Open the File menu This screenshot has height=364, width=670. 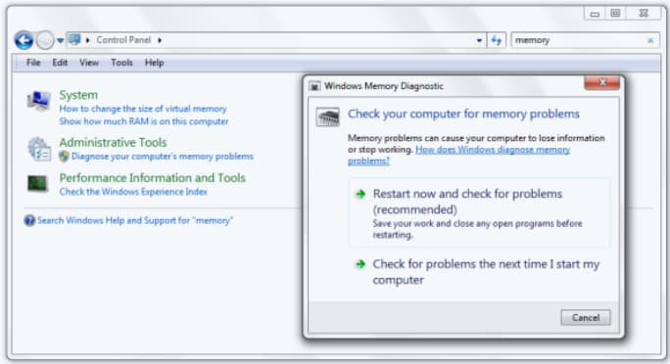click(33, 63)
